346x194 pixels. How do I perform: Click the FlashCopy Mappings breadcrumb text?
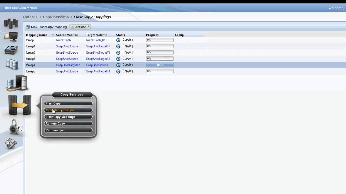92,17
